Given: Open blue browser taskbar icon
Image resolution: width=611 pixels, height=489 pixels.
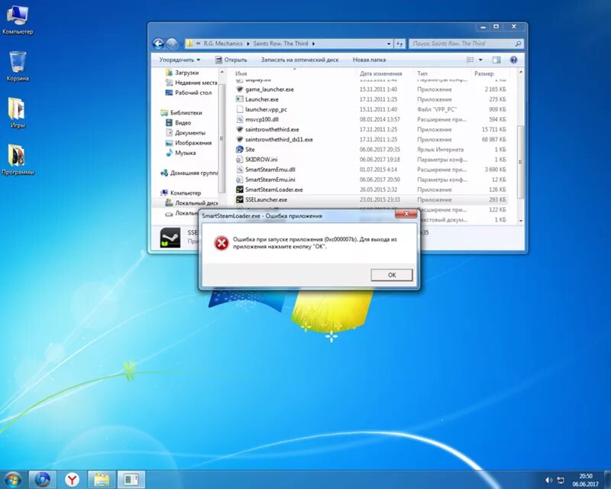Looking at the screenshot, I should pyautogui.click(x=43, y=479).
